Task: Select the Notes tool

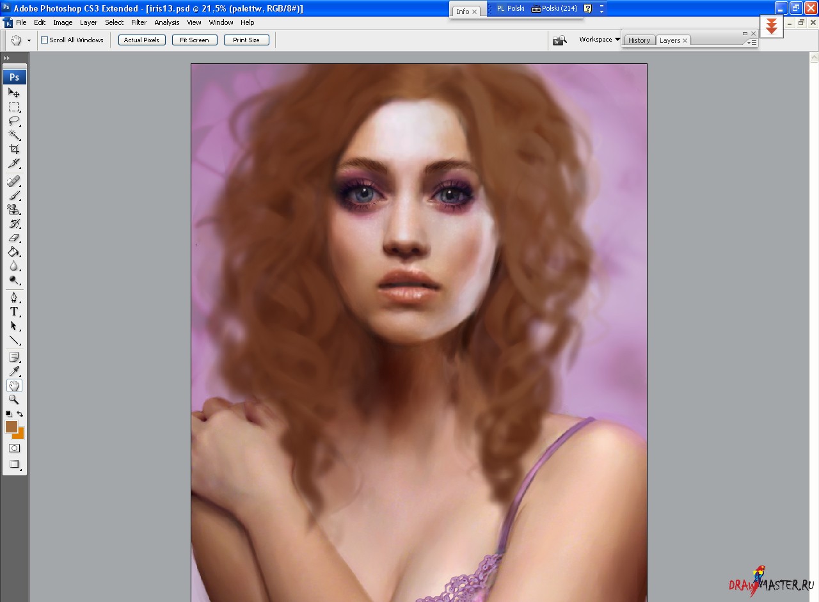Action: pyautogui.click(x=14, y=357)
